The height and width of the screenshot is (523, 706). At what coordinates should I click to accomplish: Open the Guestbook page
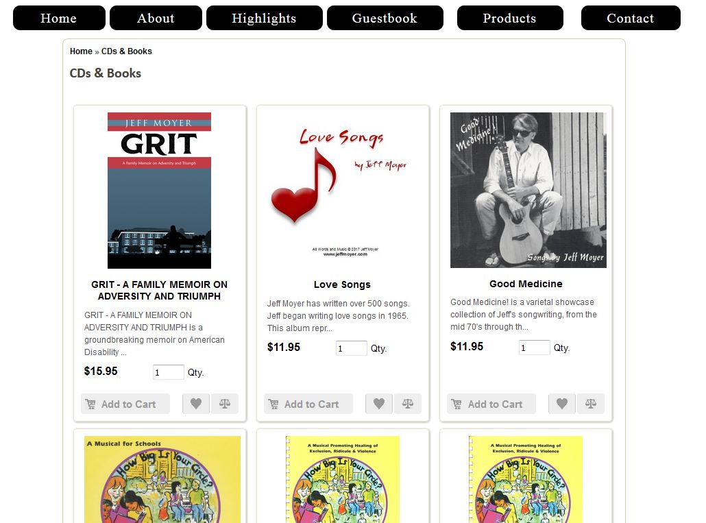(385, 18)
